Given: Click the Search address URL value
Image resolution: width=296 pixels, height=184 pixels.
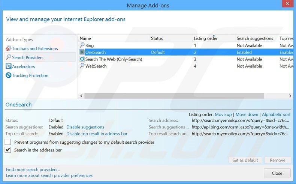Looking at the screenshot, I should click(240, 120).
